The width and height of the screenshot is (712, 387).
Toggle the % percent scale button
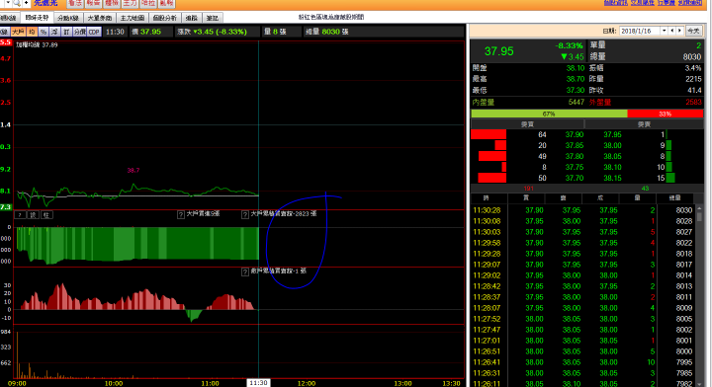click(x=44, y=32)
